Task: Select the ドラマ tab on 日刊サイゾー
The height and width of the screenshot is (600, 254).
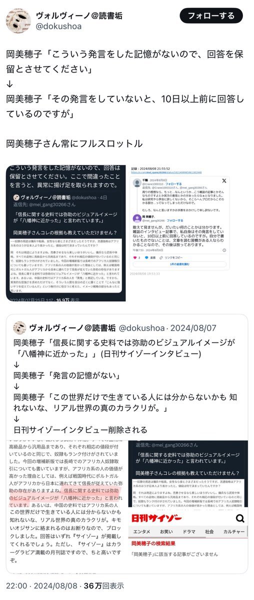Action: coord(189,531)
